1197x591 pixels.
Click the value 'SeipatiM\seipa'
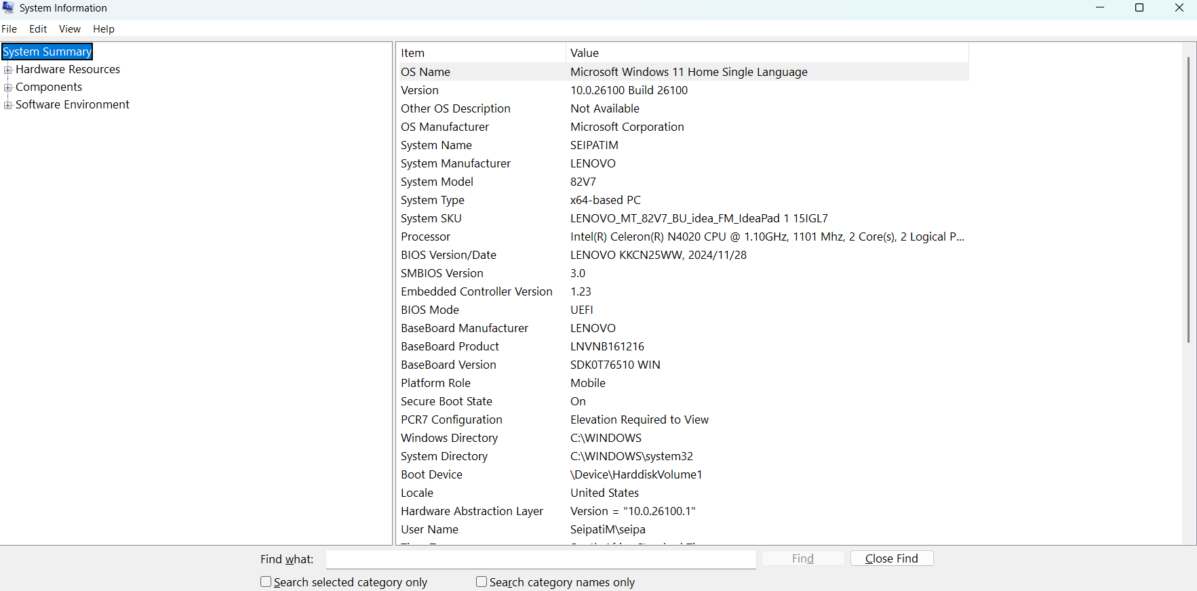click(608, 529)
